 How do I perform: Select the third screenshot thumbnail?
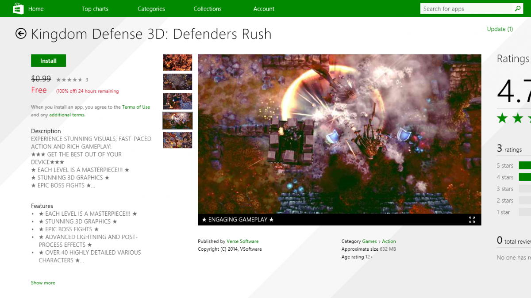[x=177, y=101]
